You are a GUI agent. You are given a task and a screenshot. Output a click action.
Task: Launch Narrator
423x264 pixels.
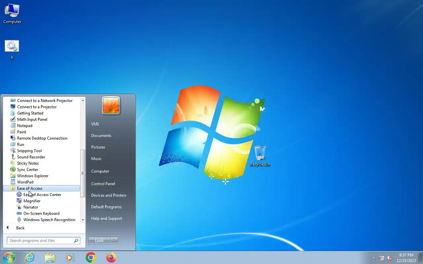pyautogui.click(x=42, y=207)
